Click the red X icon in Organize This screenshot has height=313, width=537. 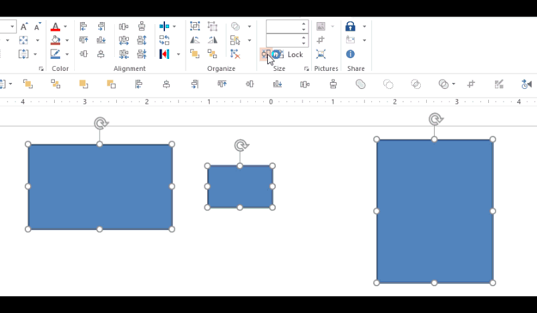pyautogui.click(x=234, y=54)
